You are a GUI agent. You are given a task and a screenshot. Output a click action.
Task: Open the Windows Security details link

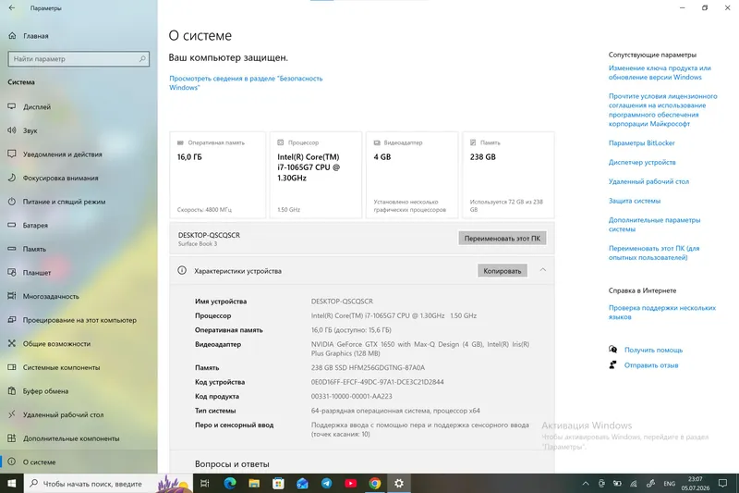point(246,83)
